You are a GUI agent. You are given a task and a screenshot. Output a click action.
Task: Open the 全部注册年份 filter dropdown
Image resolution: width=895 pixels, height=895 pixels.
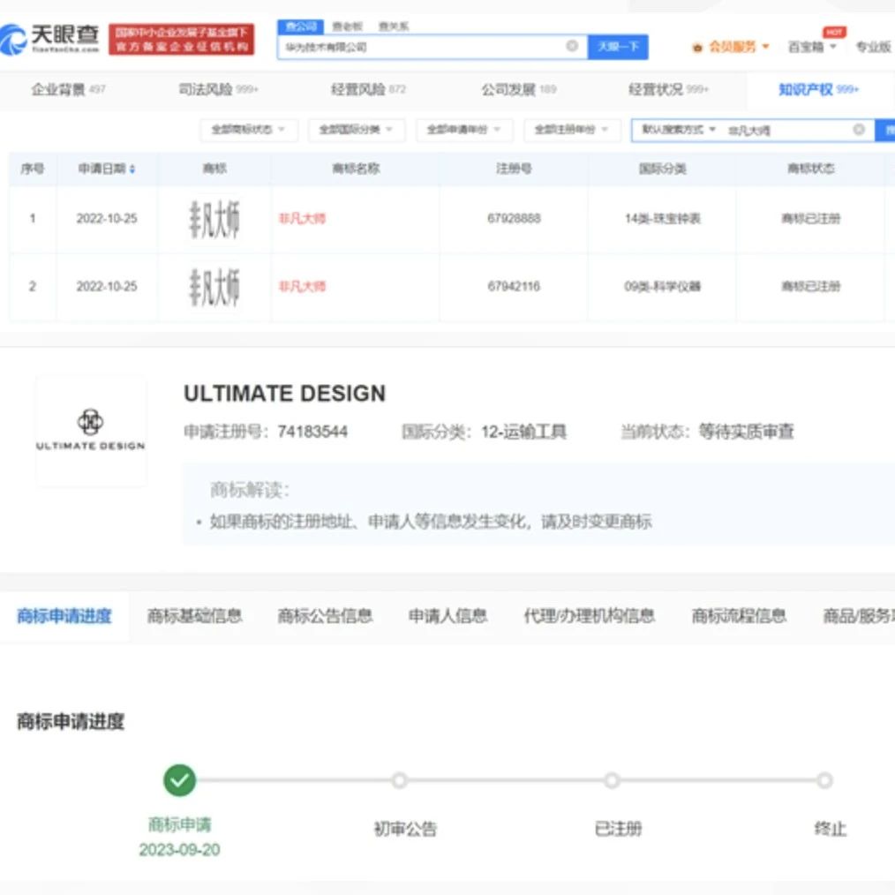point(571,130)
